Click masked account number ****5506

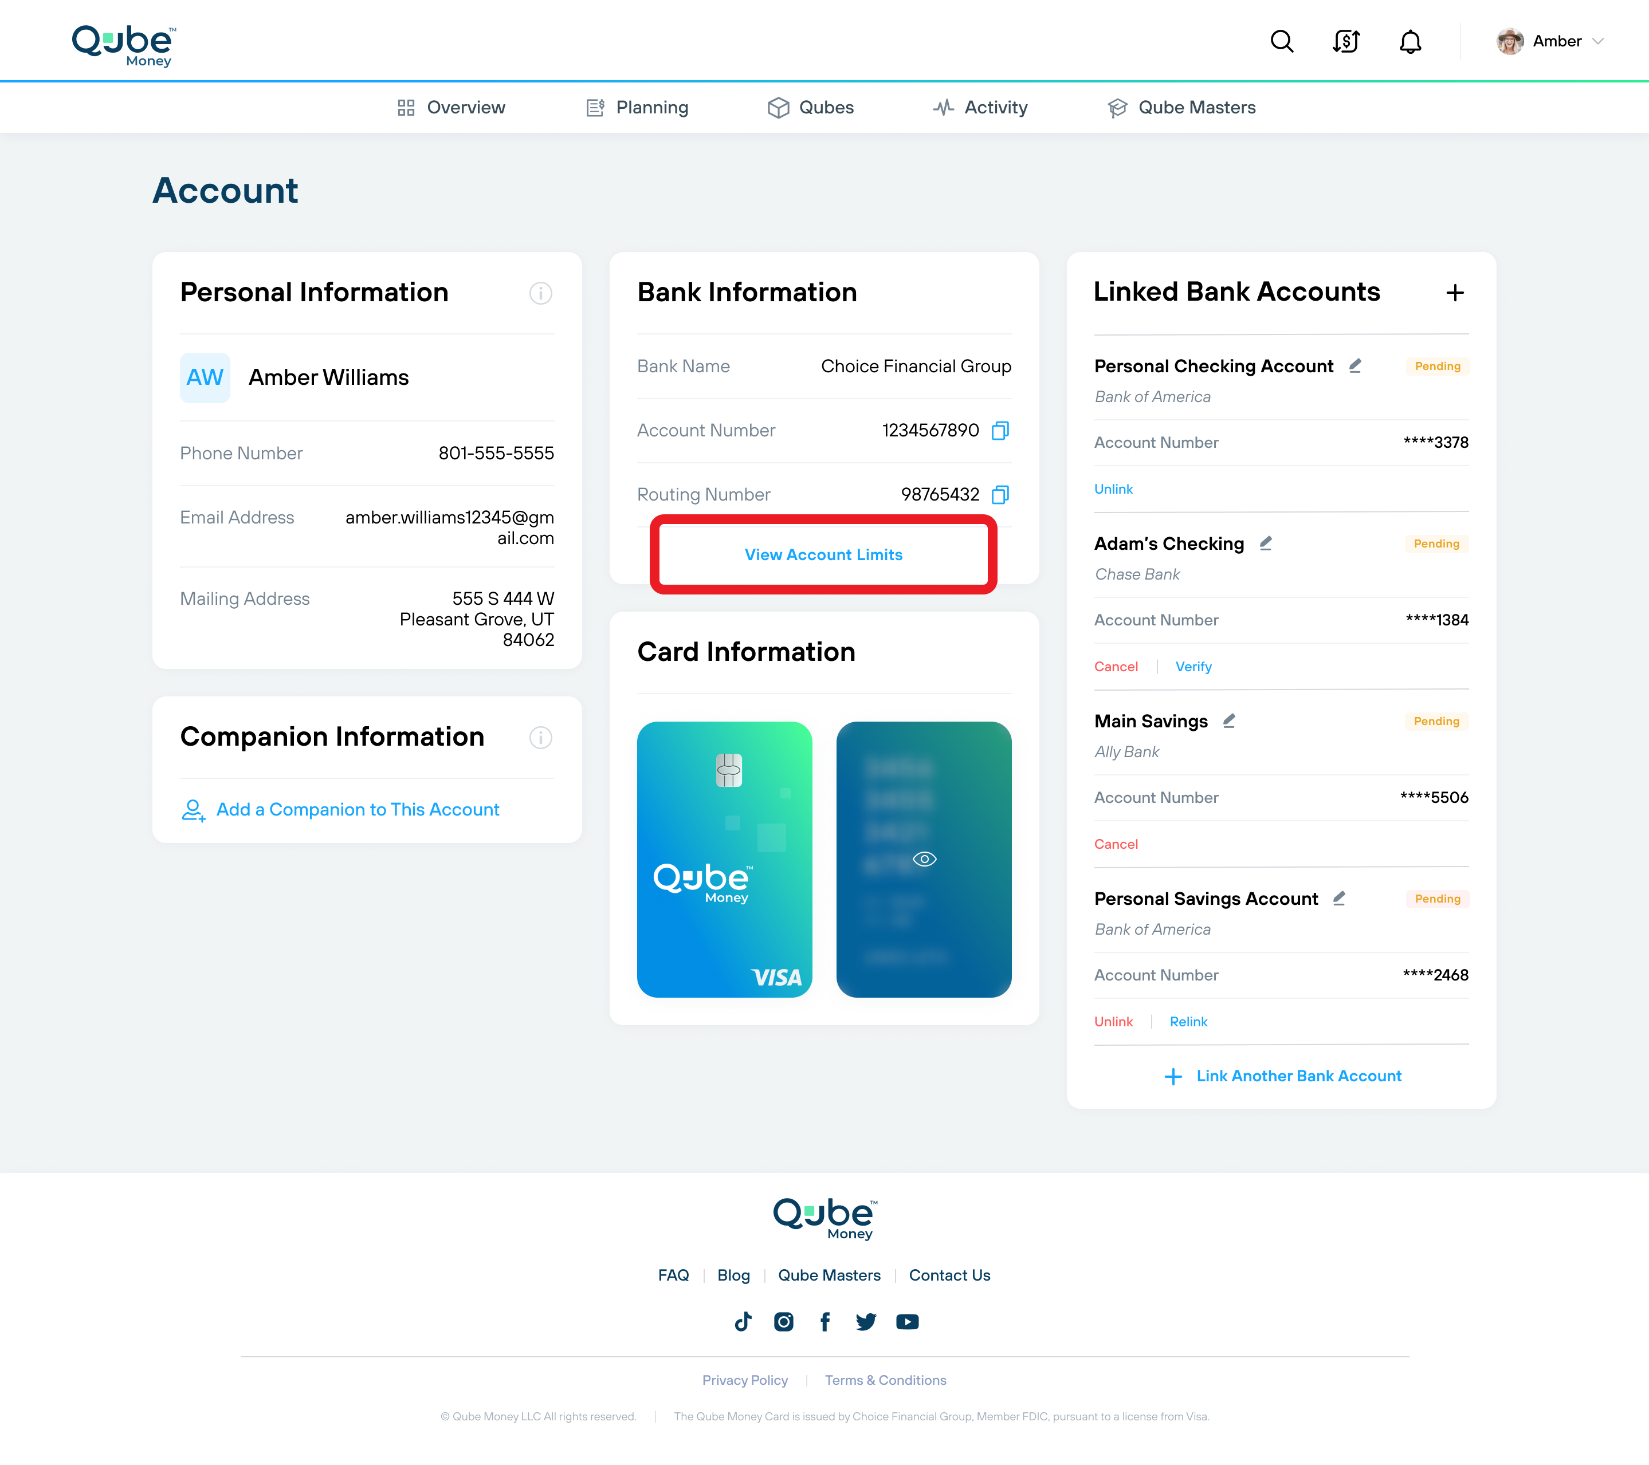click(x=1434, y=797)
